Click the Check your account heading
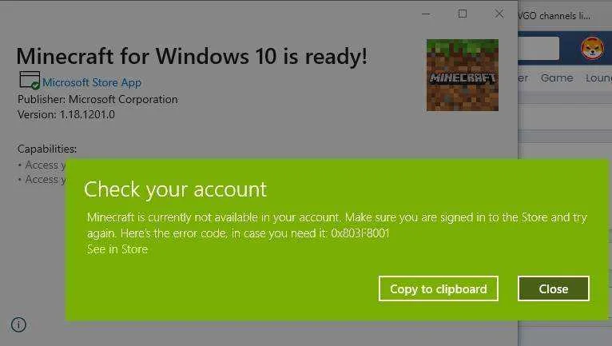The width and height of the screenshot is (612, 346). 175,190
